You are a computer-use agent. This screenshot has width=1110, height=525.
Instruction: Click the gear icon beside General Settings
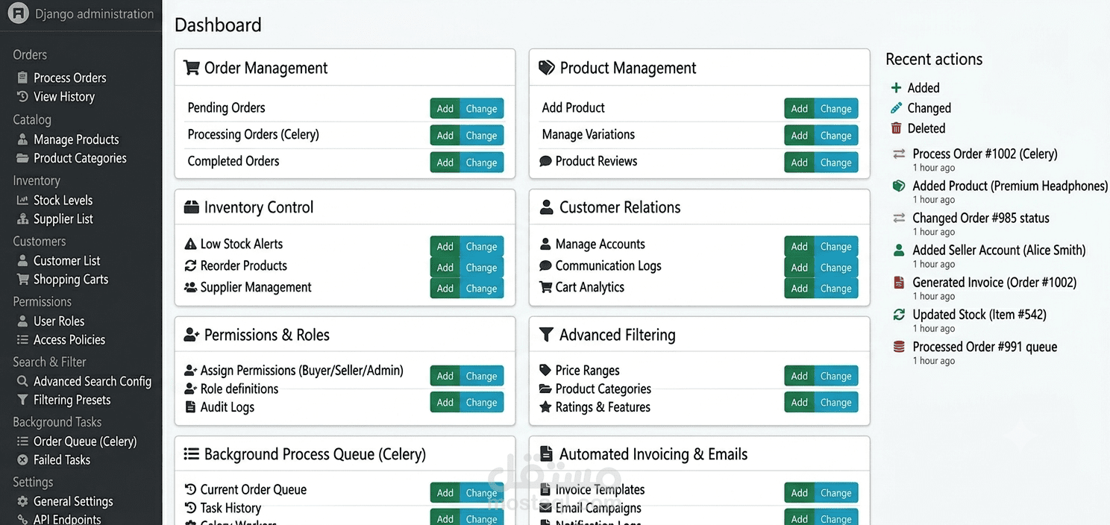coord(22,501)
